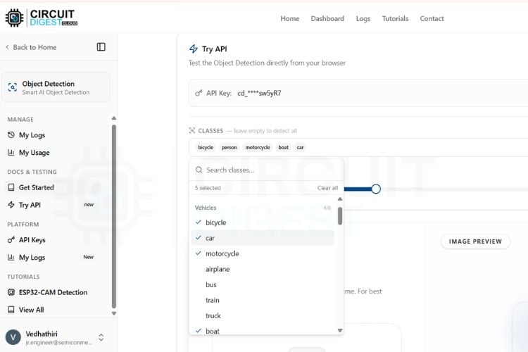Image resolution: width=528 pixels, height=352 pixels.
Task: Click the person chip in classes field
Action: click(229, 147)
